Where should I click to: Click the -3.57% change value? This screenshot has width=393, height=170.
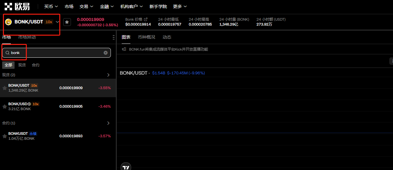coord(105,136)
